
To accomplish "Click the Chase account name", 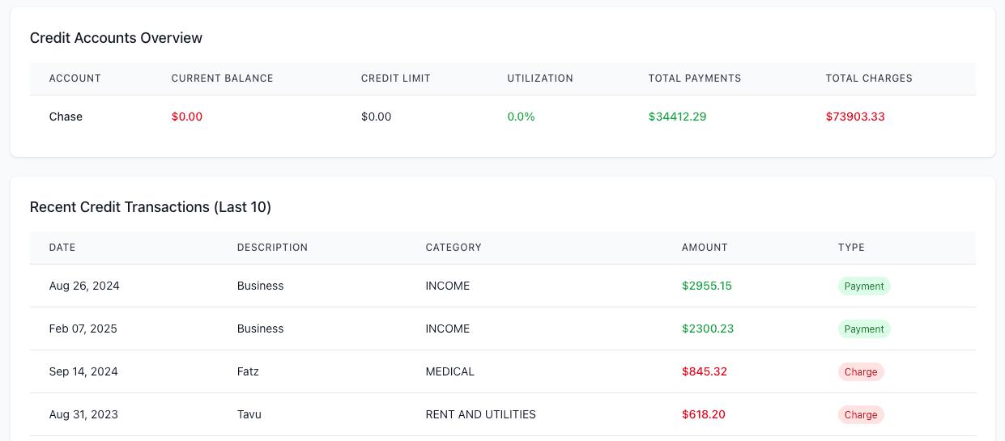I will tap(66, 117).
